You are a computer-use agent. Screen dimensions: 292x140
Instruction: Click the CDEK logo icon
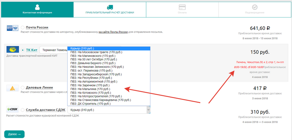[12, 109]
